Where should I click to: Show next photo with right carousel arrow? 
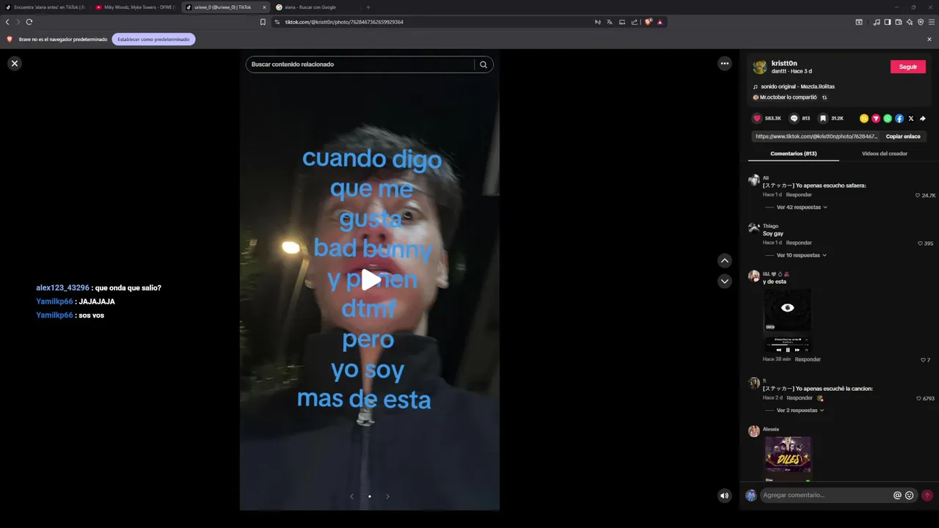coord(387,496)
